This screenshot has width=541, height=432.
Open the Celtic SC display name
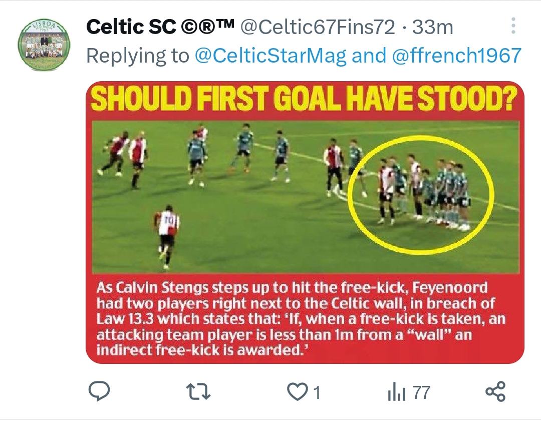tap(160, 27)
